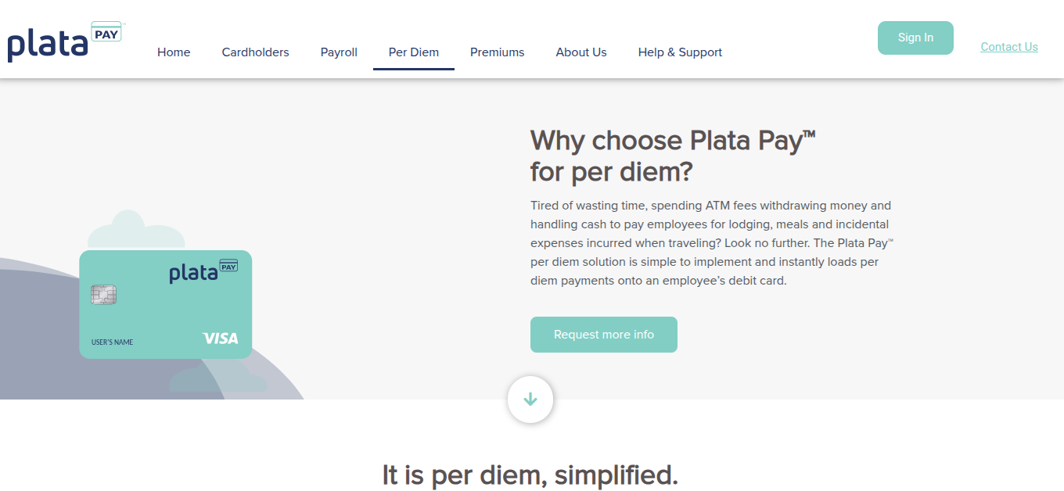The height and width of the screenshot is (491, 1064).
Task: Click the VISA logo on the card
Action: [220, 339]
